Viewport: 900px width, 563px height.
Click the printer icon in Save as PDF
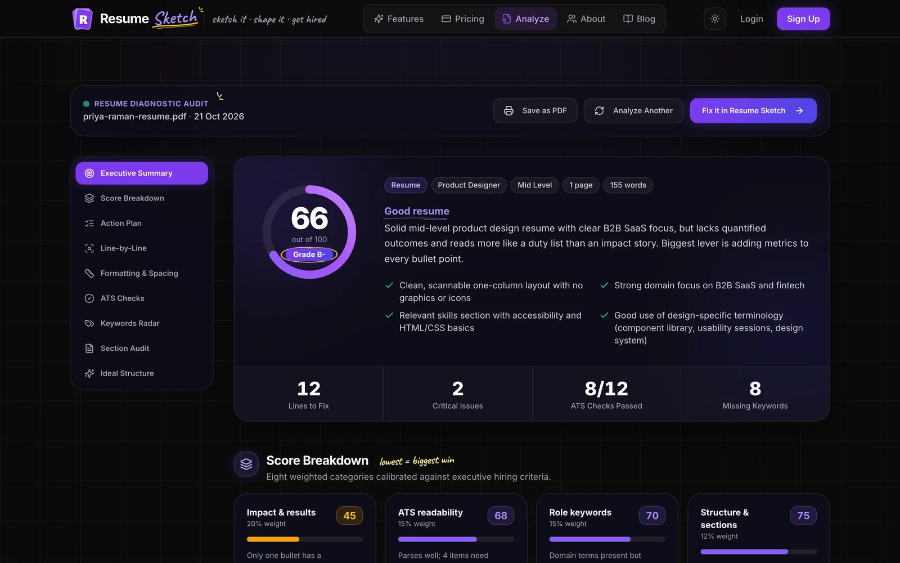pos(508,111)
